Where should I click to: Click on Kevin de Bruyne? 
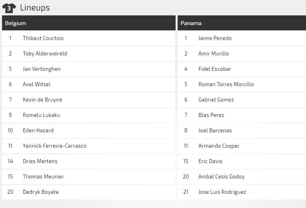click(x=42, y=100)
